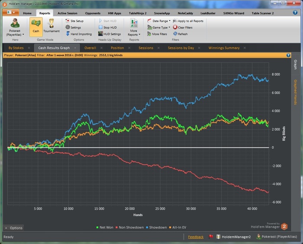This screenshot has width=303, height=244.
Task: Open the Pokerast hero player icon
Action: click(15, 23)
